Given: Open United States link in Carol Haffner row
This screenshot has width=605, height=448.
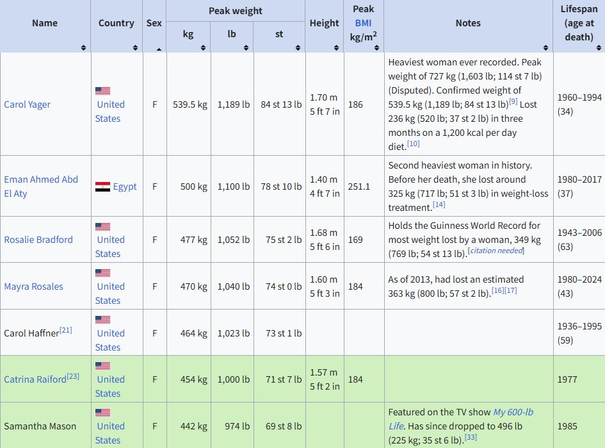Looking at the screenshot, I should [x=110, y=340].
